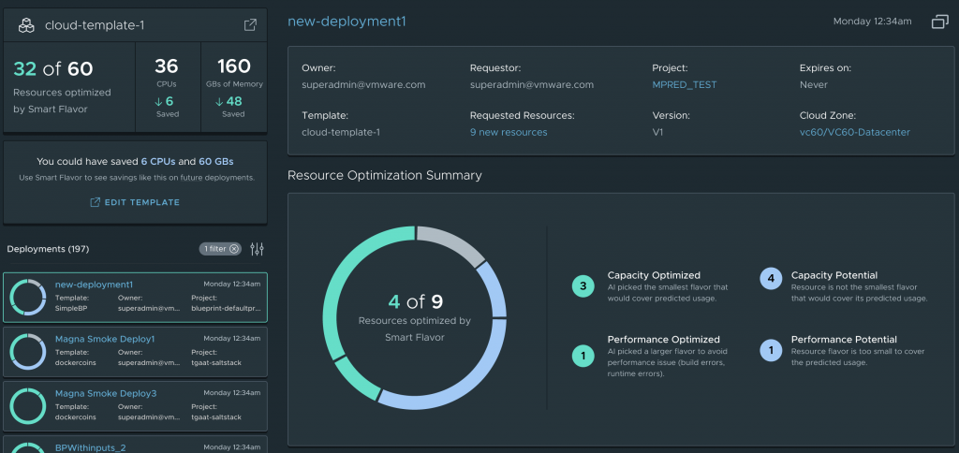Click the Performance Optimized count badge

tap(583, 355)
